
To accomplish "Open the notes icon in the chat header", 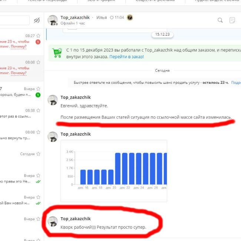I will click(x=232, y=20).
